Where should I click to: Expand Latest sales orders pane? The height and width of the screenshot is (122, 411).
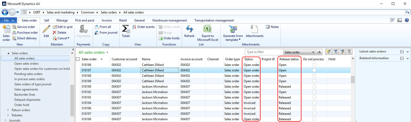pyautogui.click(x=408, y=52)
